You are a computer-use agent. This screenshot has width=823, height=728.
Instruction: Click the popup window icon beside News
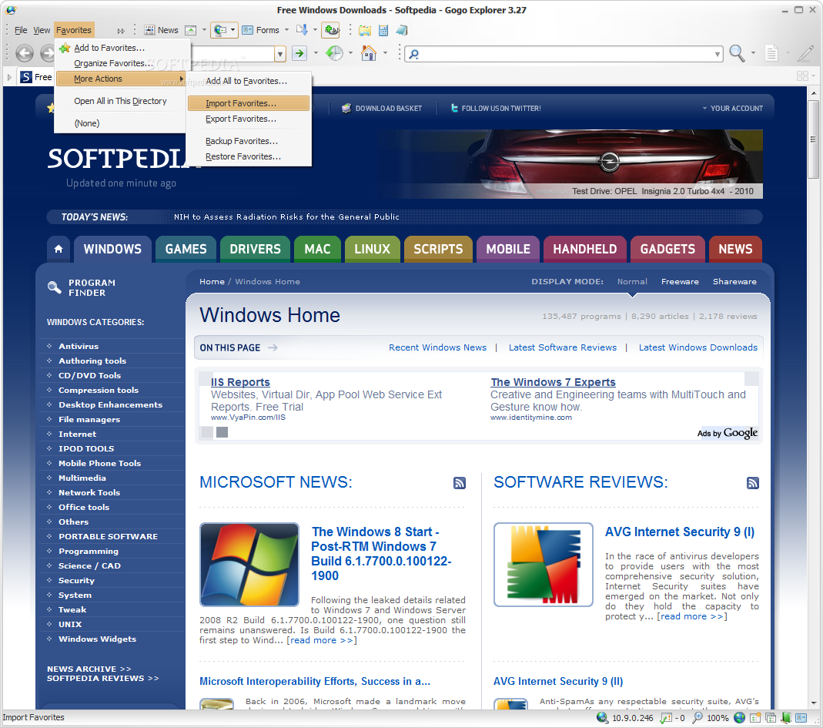(x=190, y=31)
